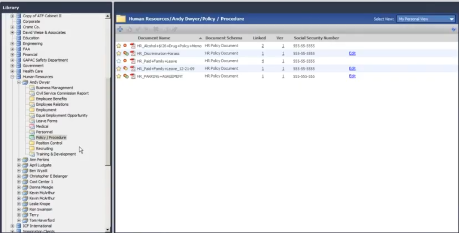Click the Document Schema column header
Screen dimensions: 459x233
pyautogui.click(x=224, y=38)
